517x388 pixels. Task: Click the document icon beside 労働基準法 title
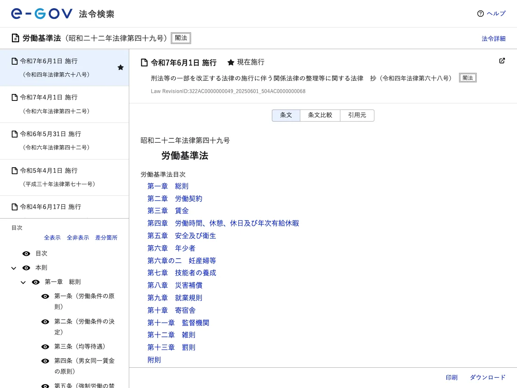point(16,38)
